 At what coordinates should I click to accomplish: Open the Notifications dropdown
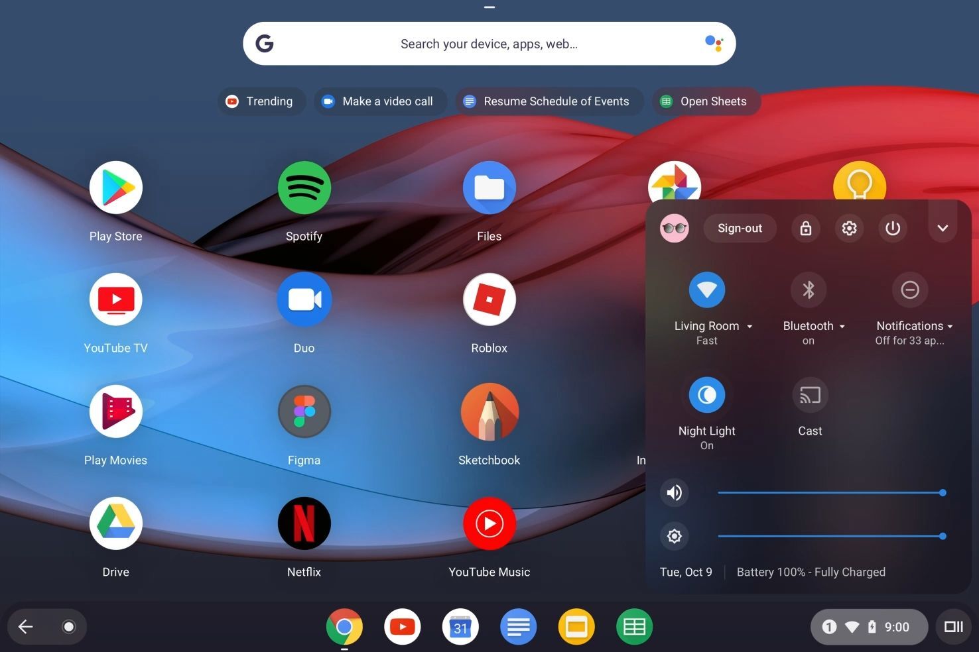click(951, 326)
